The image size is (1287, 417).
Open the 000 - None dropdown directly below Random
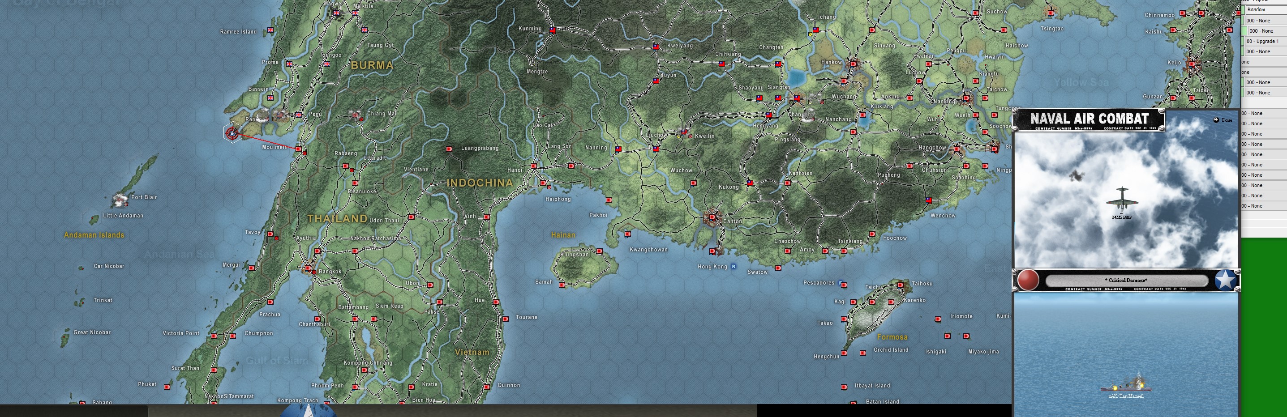tap(1265, 21)
